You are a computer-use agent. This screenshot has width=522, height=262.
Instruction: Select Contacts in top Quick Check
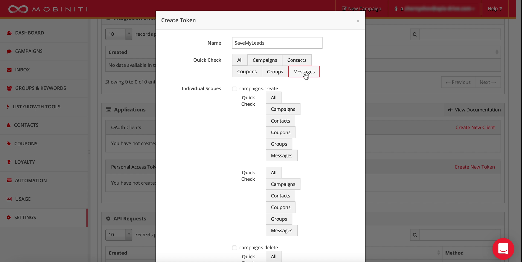coord(297,60)
